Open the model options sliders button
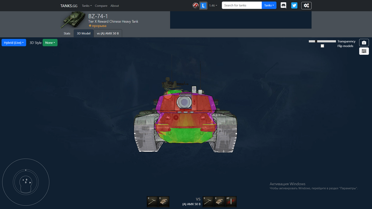The width and height of the screenshot is (372, 209). click(364, 51)
